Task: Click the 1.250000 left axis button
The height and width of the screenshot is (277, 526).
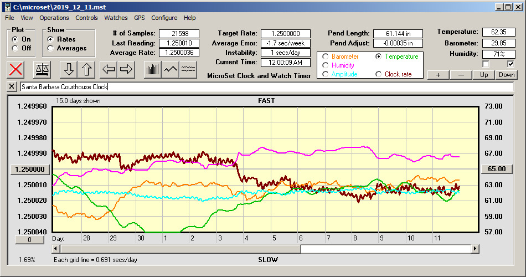Action: pos(30,169)
